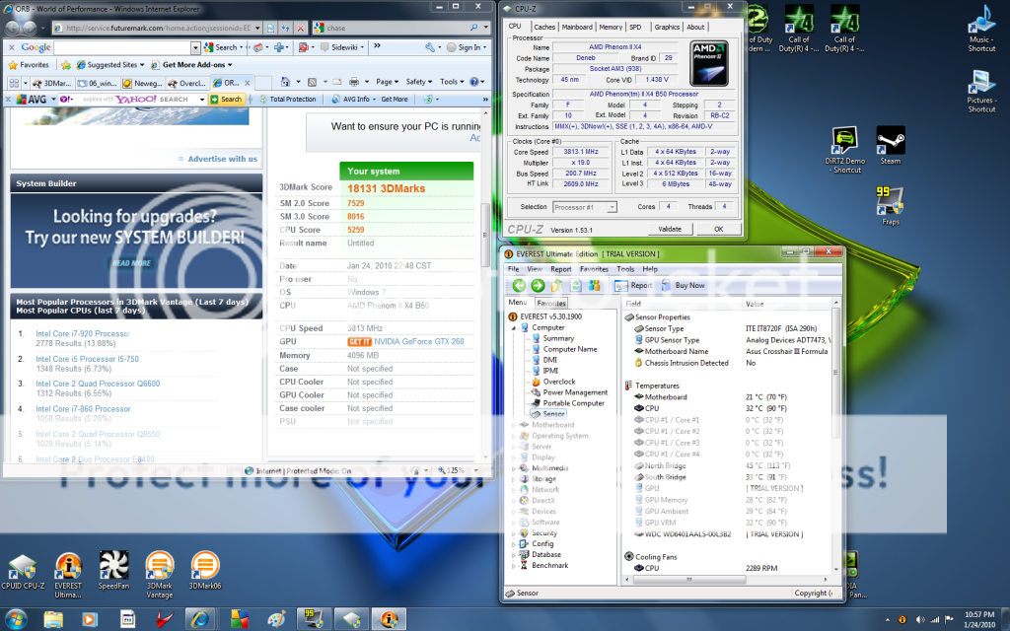Click the Print icon in IE command bar
This screenshot has height=631, width=1010.
tap(354, 82)
